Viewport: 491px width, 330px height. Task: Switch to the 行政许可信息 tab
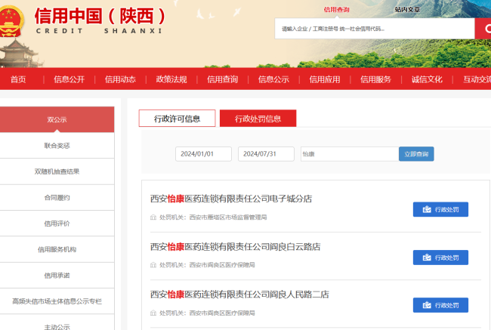pyautogui.click(x=178, y=119)
